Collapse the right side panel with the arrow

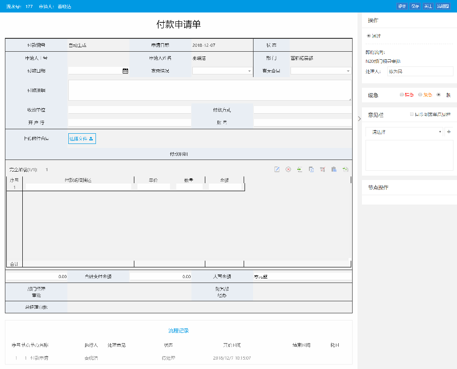click(359, 119)
